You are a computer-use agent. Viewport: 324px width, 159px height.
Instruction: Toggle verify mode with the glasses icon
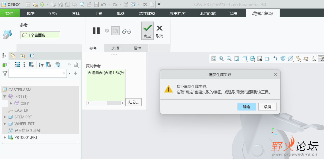click(126, 31)
